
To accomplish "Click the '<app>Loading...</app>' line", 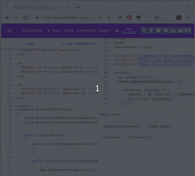I will point(134,47).
